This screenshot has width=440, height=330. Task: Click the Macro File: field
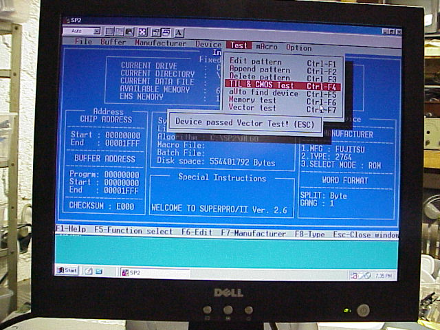pos(181,145)
